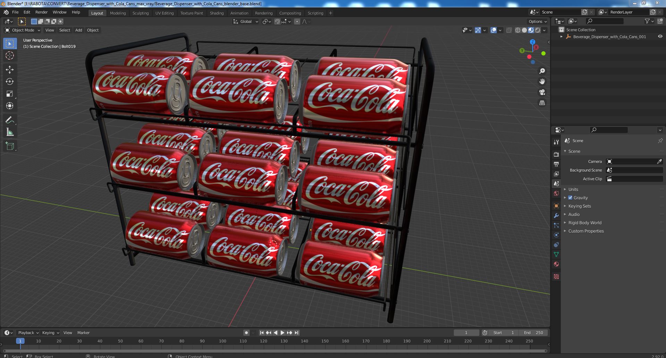Jump to the timeline start frame
This screenshot has width=666, height=358.
coord(262,333)
